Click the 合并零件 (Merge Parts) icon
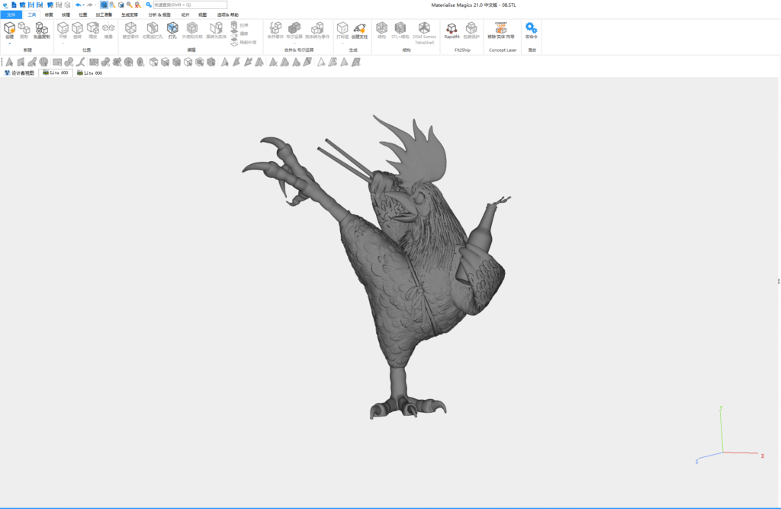The image size is (781, 509). click(275, 29)
